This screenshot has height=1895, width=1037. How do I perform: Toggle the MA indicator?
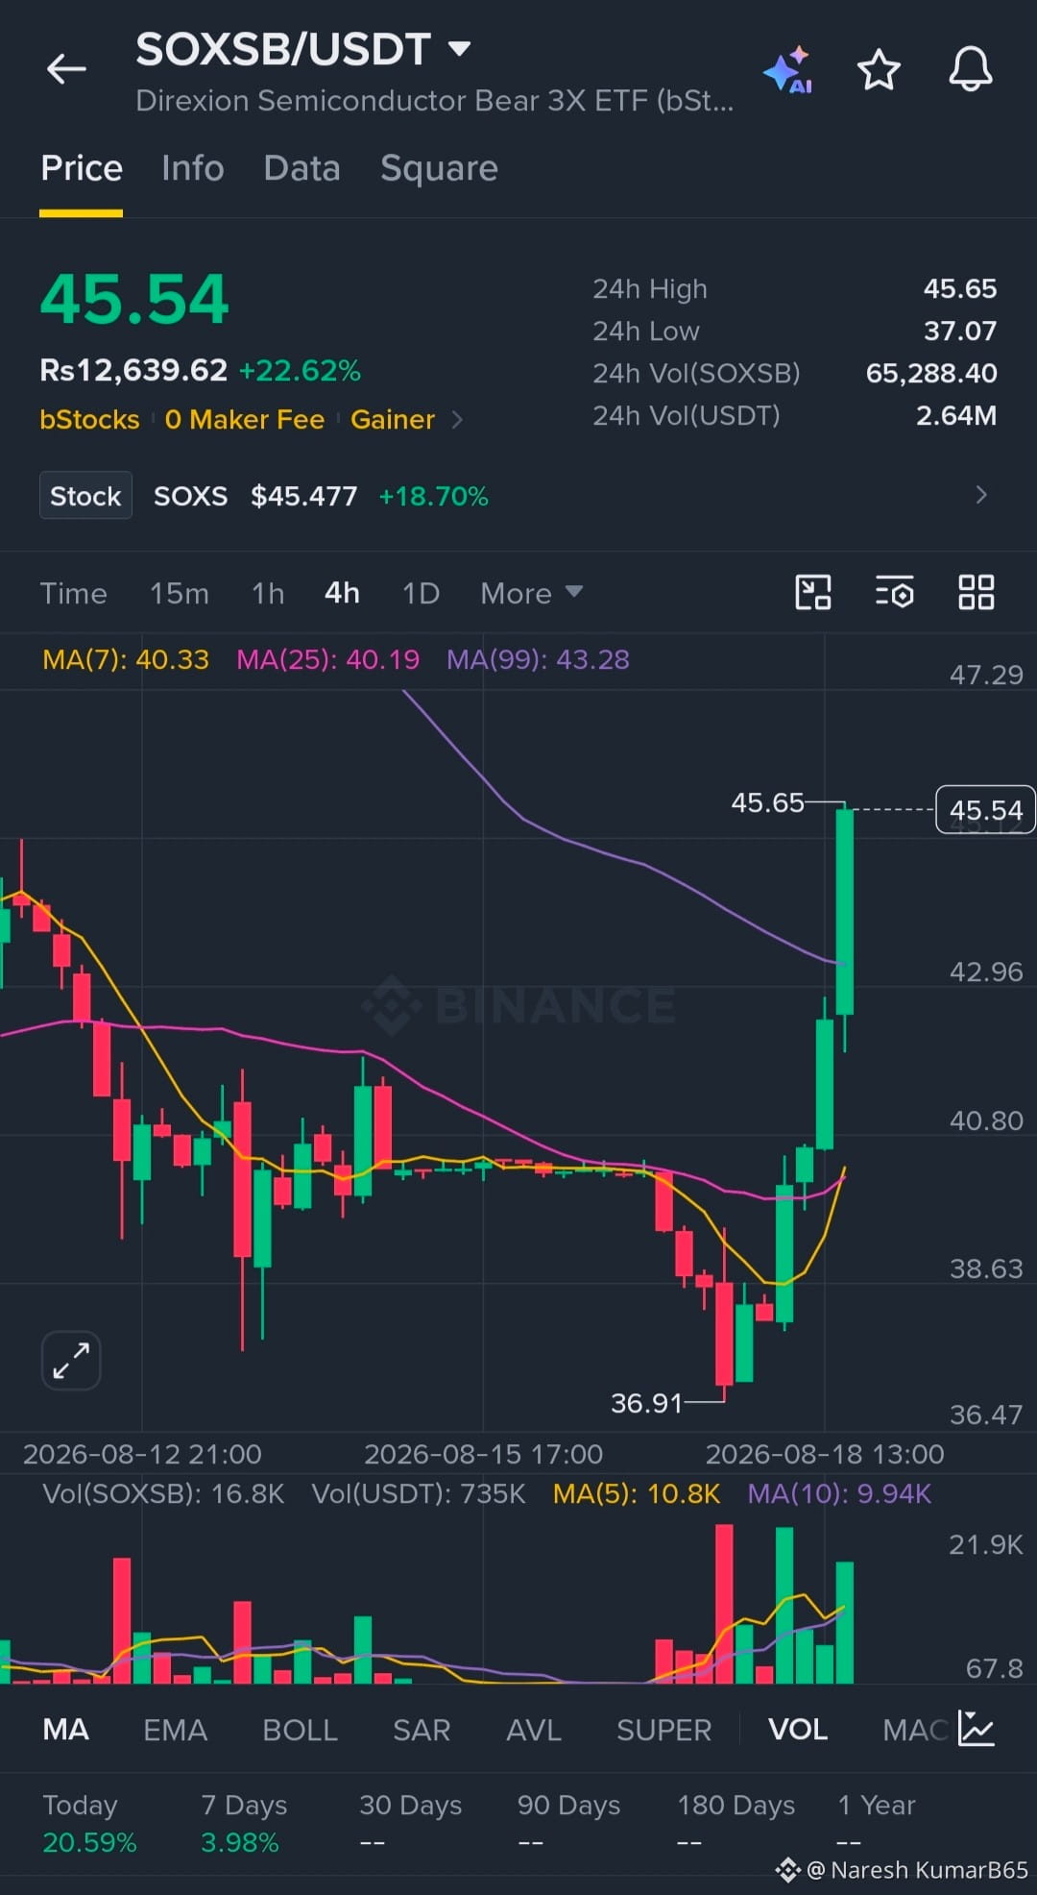pos(66,1730)
